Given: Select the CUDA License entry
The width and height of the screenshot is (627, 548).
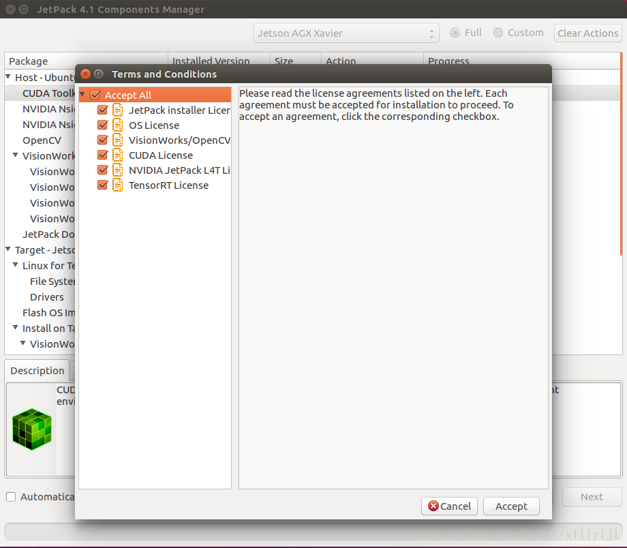Looking at the screenshot, I should (161, 155).
